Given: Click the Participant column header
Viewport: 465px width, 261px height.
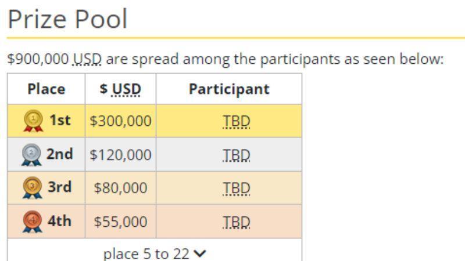Looking at the screenshot, I should coord(229,89).
